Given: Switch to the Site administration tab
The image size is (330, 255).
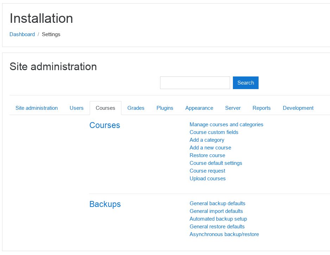Looking at the screenshot, I should point(37,108).
